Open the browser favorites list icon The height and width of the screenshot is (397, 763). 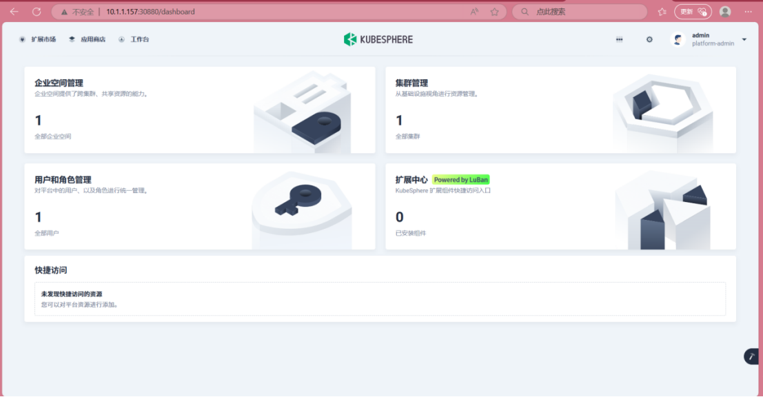[662, 12]
